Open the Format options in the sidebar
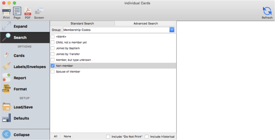Image resolution: width=275 pixels, height=140 pixels. click(x=20, y=89)
